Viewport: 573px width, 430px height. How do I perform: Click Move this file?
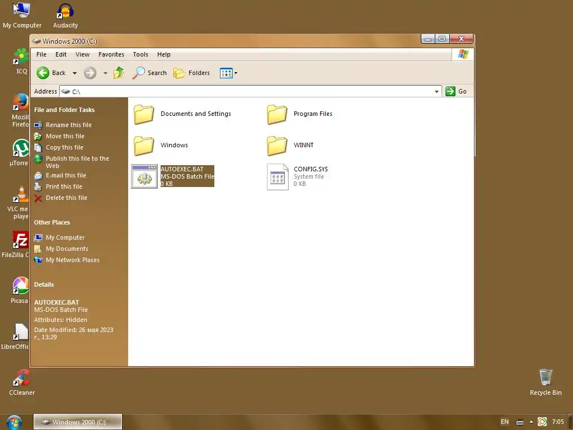click(59, 137)
